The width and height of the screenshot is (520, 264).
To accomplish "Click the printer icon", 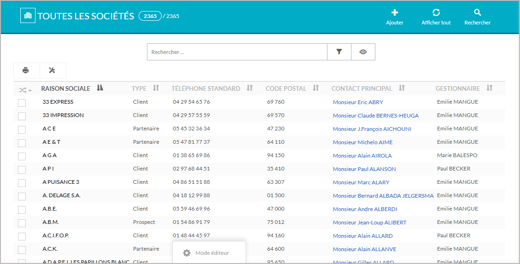I will 26,70.
